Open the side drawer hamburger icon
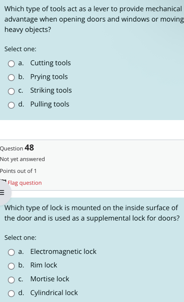184x302 pixels. click(x=2, y=192)
